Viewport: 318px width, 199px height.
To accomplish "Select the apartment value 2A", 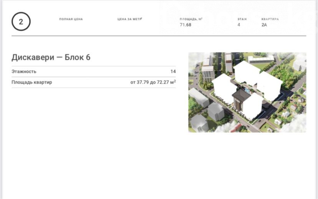I will (264, 25).
